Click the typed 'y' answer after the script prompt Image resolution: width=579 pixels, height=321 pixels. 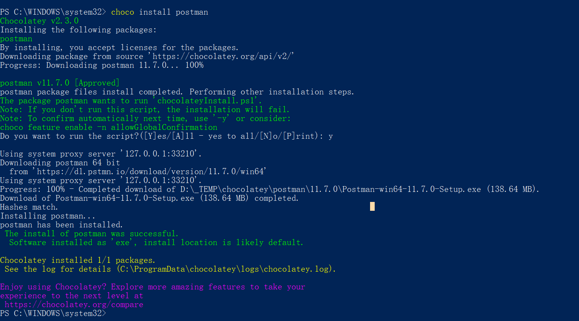(x=330, y=136)
